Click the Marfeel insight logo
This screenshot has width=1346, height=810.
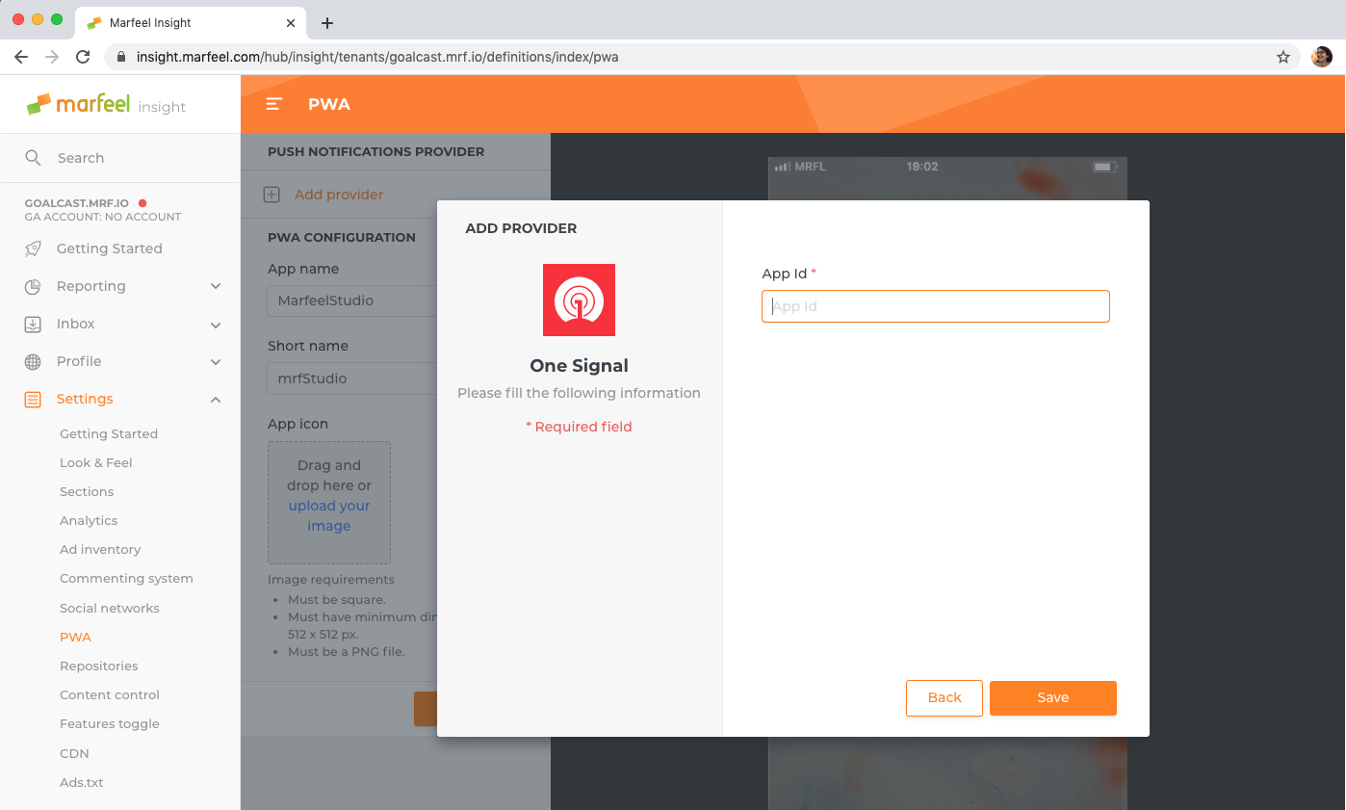[106, 104]
